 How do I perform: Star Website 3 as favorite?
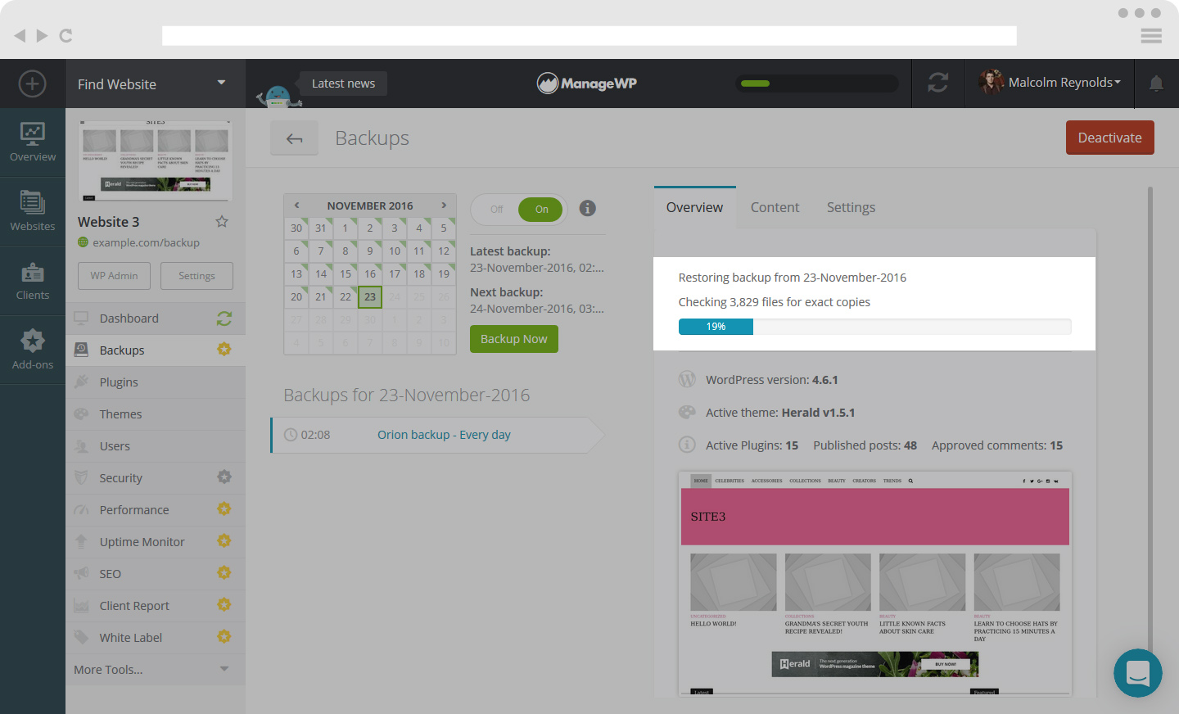pos(222,221)
